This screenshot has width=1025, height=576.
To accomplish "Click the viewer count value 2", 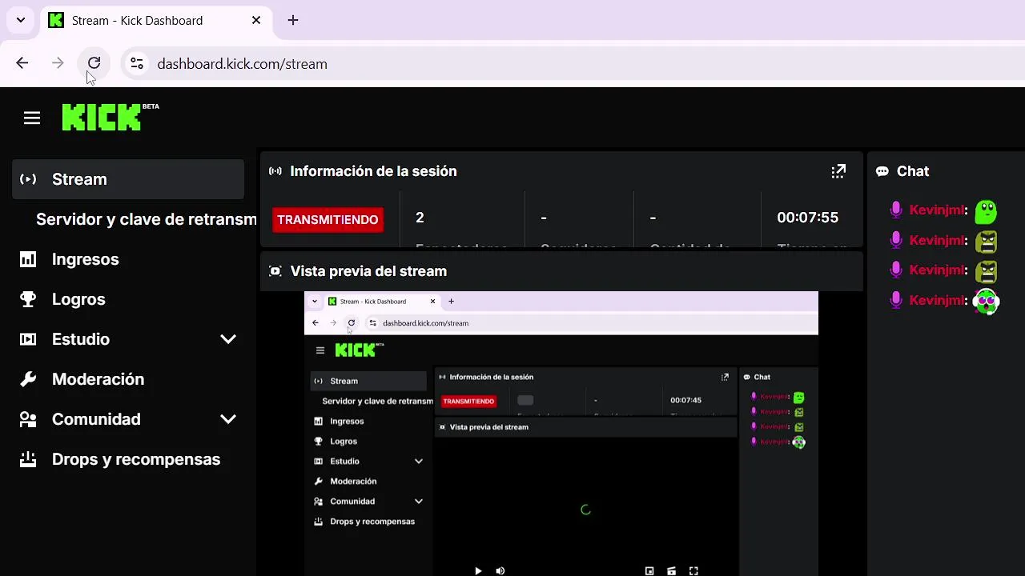I will click(420, 218).
